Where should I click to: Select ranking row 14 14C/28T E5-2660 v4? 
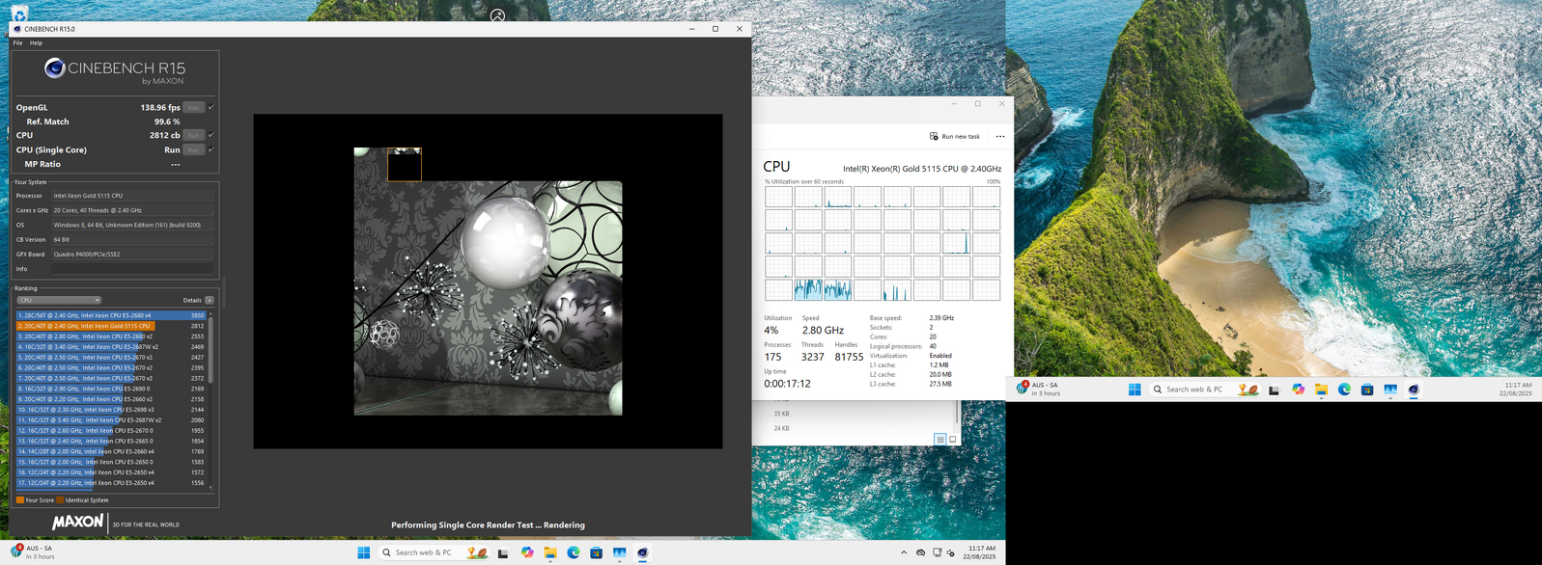111,451
